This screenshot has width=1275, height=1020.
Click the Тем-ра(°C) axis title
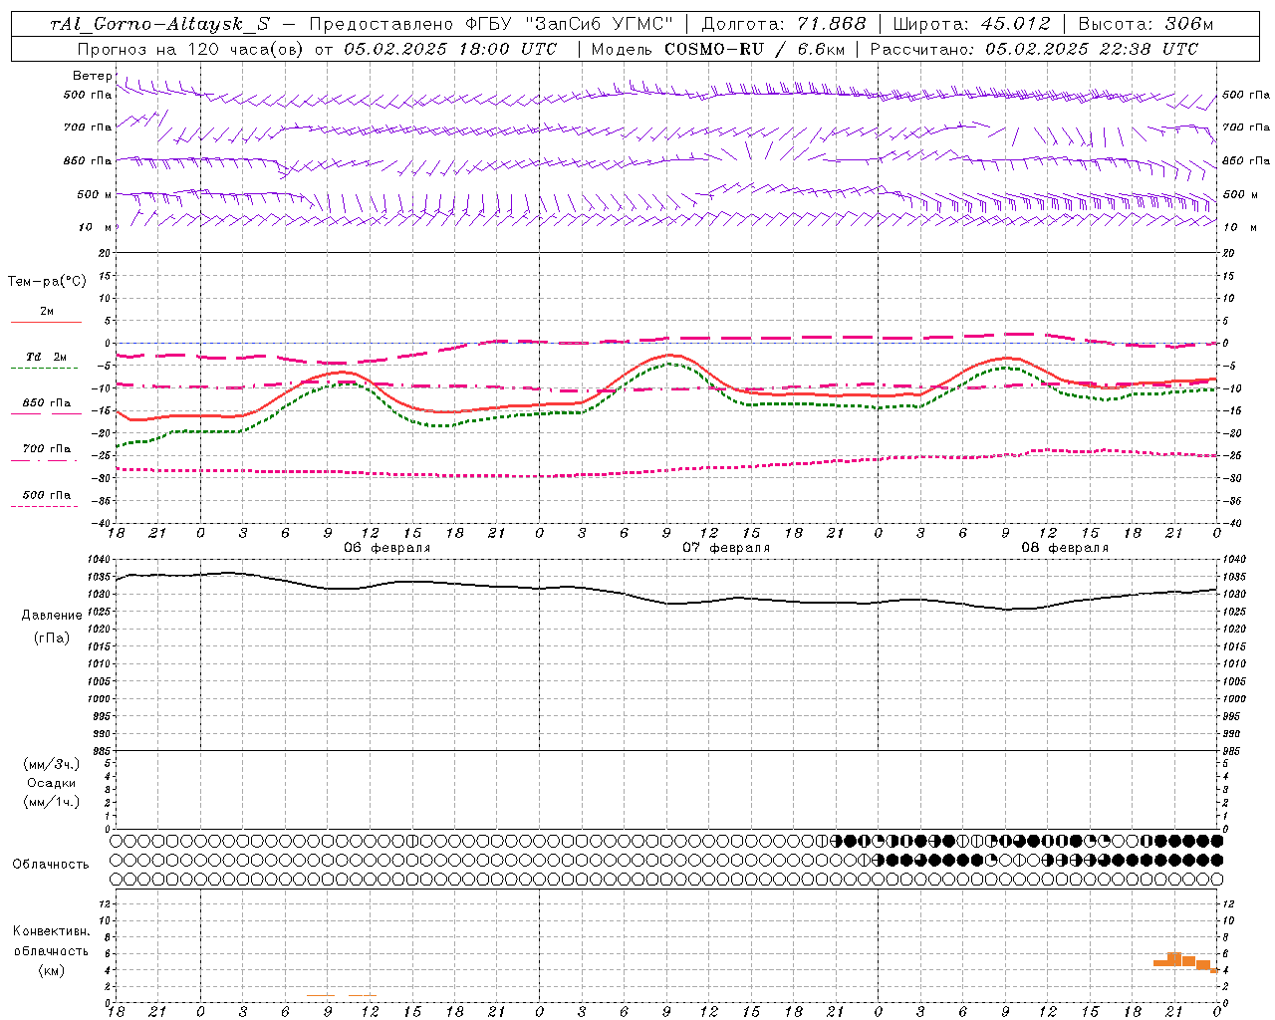point(47,282)
